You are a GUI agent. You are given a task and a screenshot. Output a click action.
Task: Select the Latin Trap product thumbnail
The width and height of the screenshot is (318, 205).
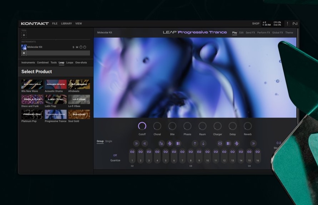[56, 99]
